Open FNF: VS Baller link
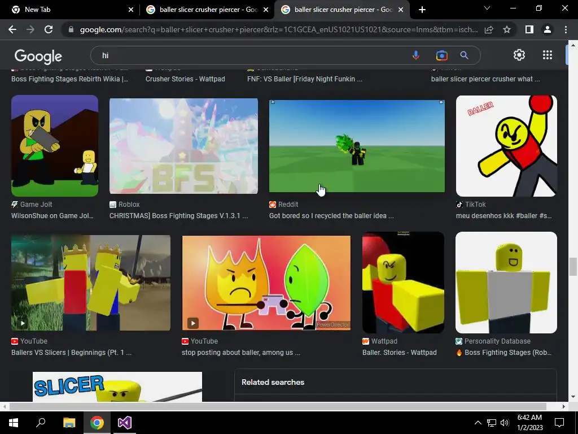This screenshot has width=578, height=434. pyautogui.click(x=305, y=79)
